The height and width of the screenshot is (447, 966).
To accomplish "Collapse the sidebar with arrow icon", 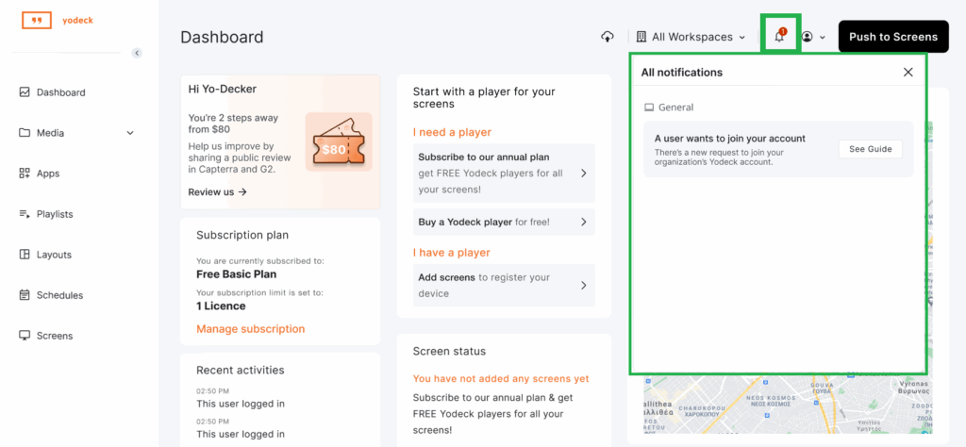I will (x=137, y=53).
